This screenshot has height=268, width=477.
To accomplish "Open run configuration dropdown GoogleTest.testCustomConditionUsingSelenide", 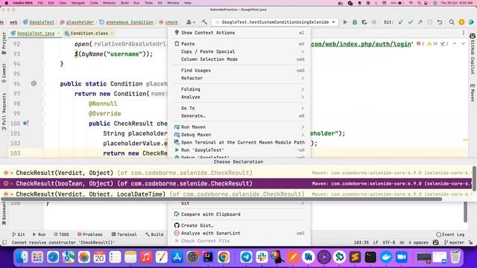I will point(275,22).
